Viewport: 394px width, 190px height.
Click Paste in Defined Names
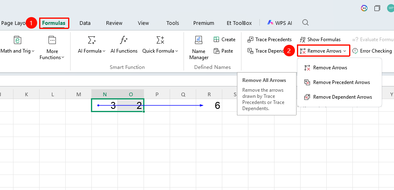tap(224, 51)
